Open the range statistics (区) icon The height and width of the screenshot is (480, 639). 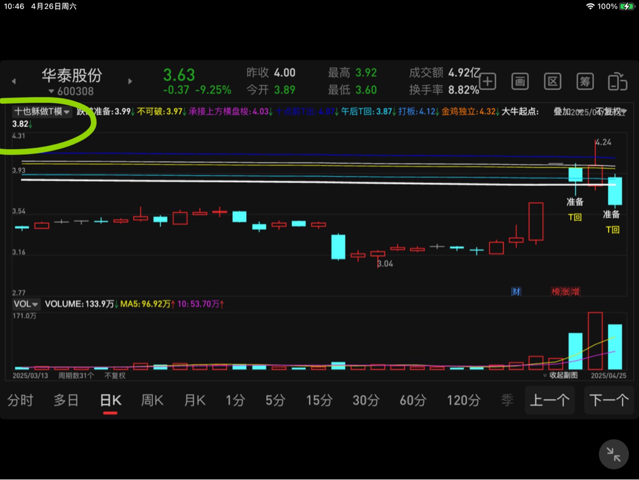tap(553, 82)
